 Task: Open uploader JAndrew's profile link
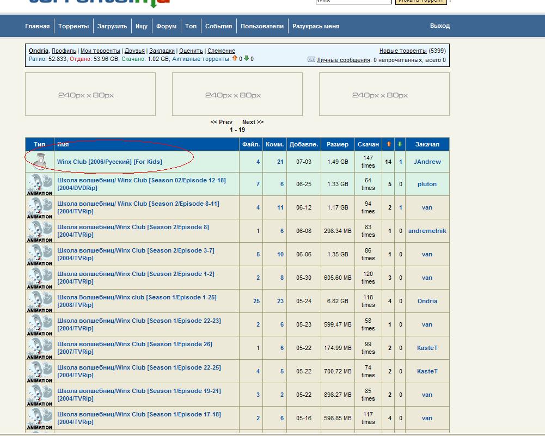click(x=427, y=162)
